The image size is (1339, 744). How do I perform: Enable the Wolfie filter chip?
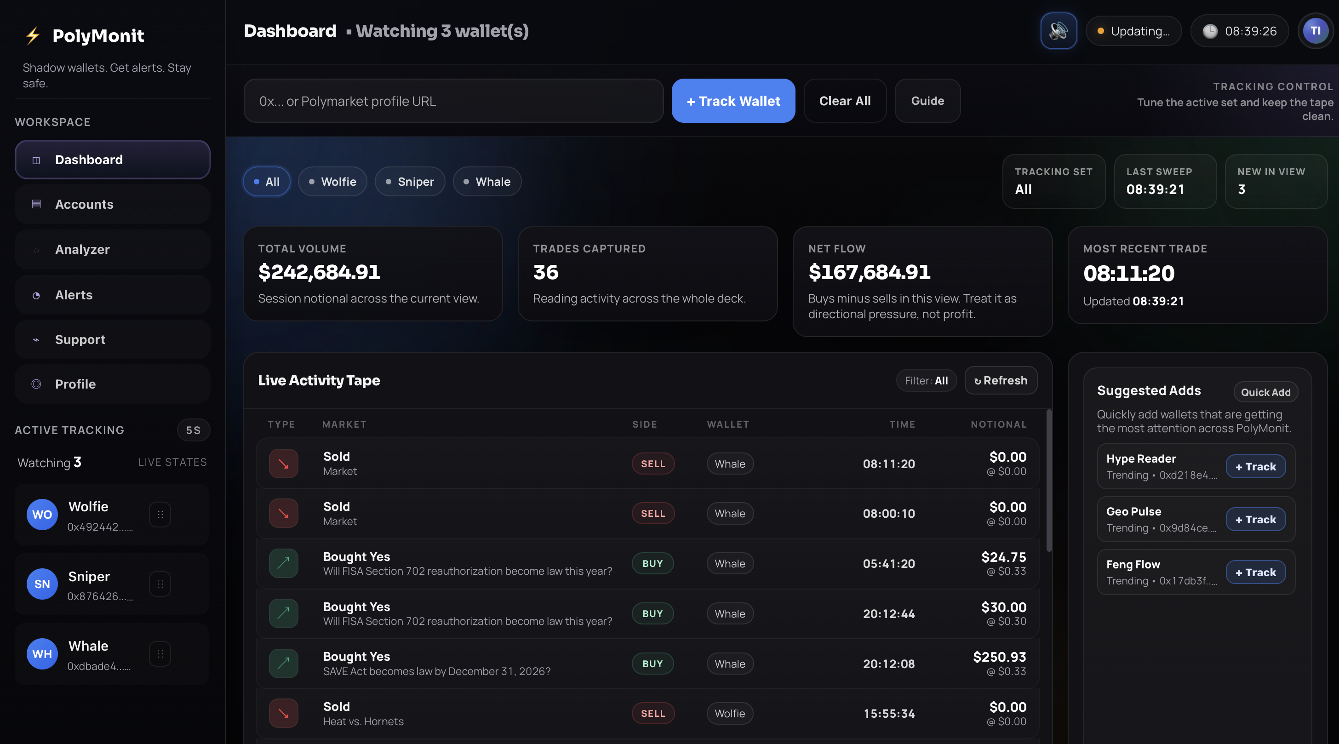coord(332,182)
